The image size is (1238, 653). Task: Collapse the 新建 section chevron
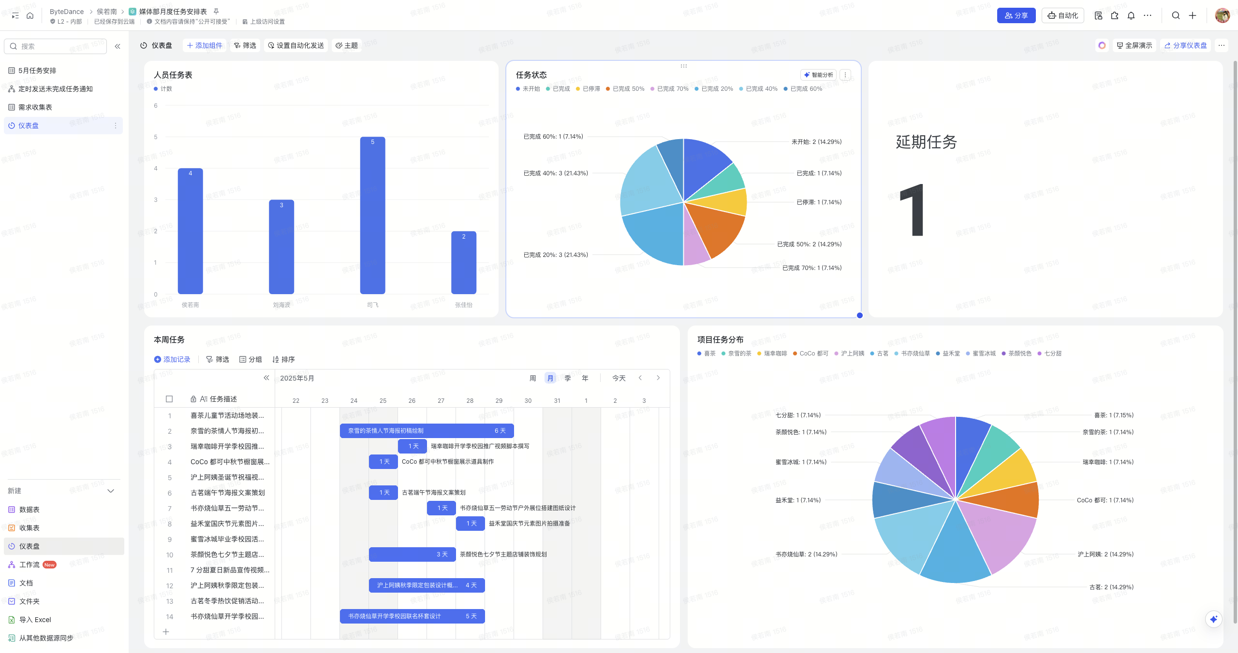coord(111,491)
